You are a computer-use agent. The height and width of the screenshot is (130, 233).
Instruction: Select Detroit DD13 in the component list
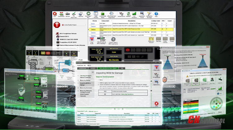coord(63,37)
